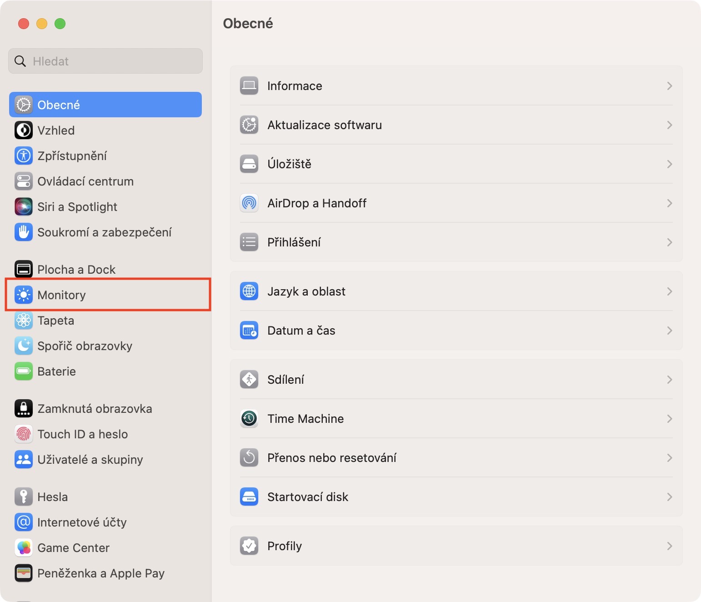This screenshot has height=602, width=701.
Task: Click the Baterie battery icon
Action: pyautogui.click(x=24, y=371)
